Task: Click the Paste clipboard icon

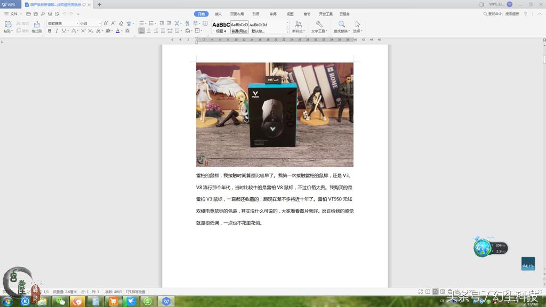Action: click(x=7, y=25)
